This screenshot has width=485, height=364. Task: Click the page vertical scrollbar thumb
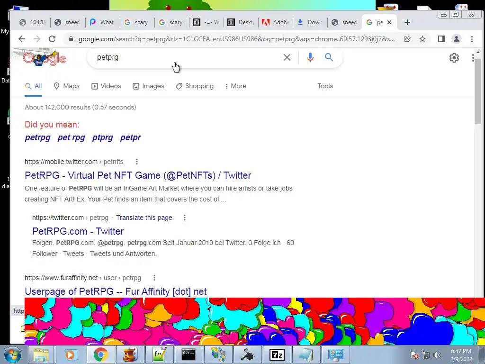click(x=478, y=91)
